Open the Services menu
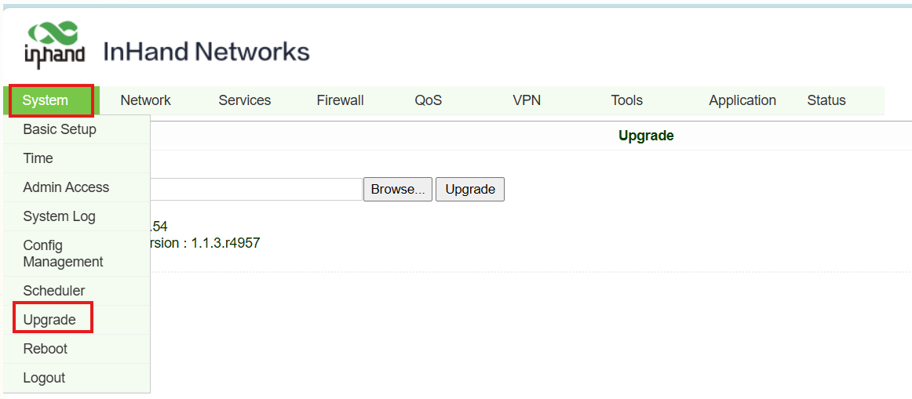The height and width of the screenshot is (399, 912). point(244,100)
